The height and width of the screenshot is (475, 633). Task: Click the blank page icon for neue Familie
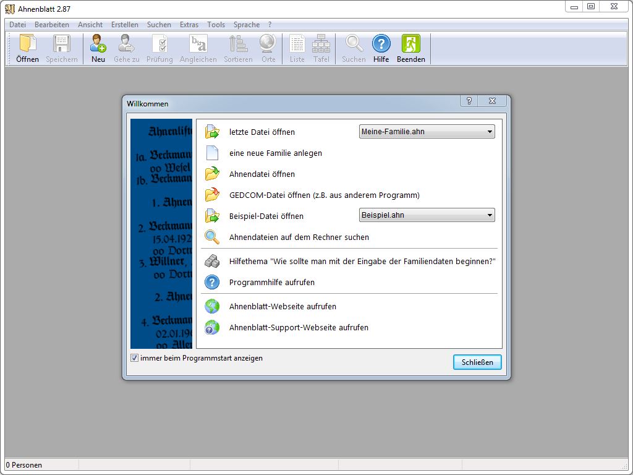pos(212,153)
